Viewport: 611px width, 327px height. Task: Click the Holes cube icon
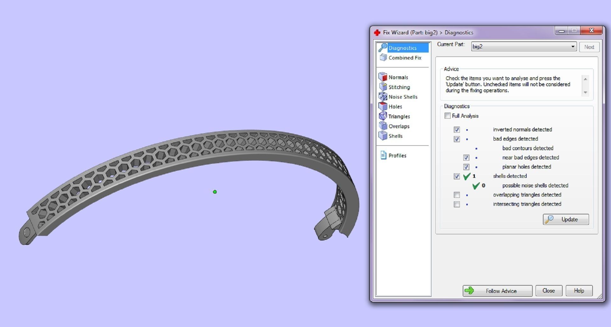click(383, 106)
